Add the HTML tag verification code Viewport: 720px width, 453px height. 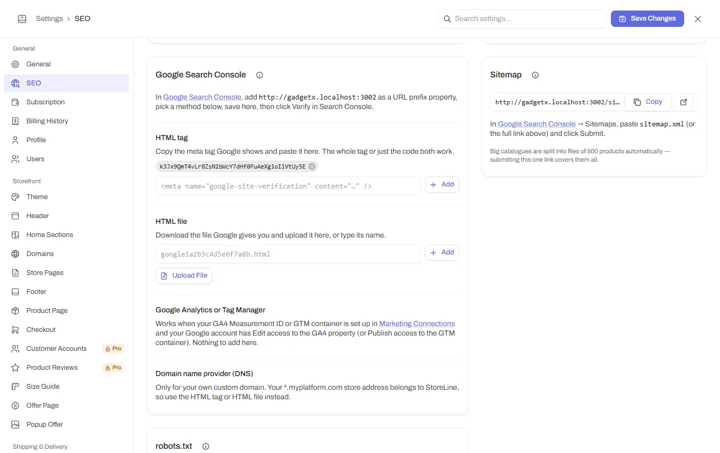tap(442, 185)
